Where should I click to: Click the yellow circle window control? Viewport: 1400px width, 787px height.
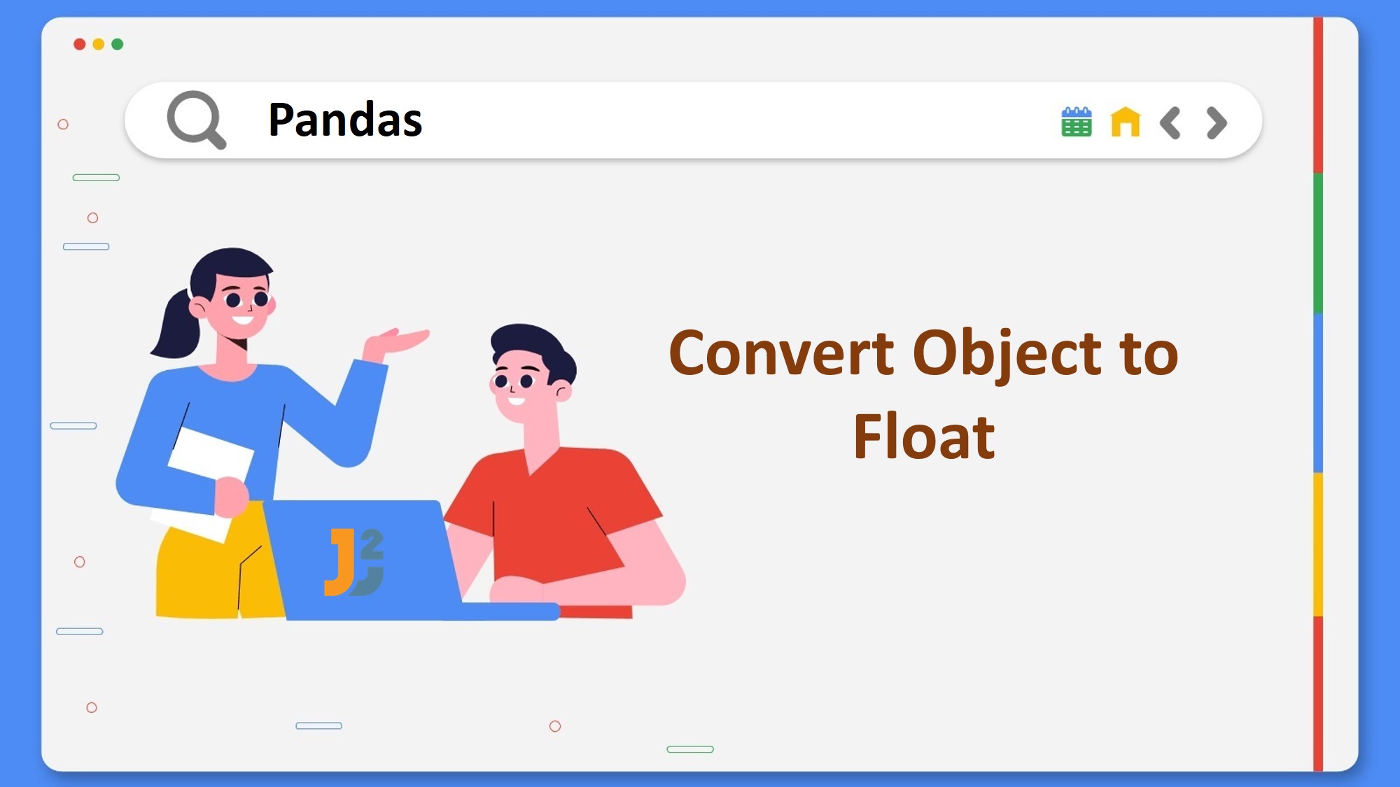[96, 44]
